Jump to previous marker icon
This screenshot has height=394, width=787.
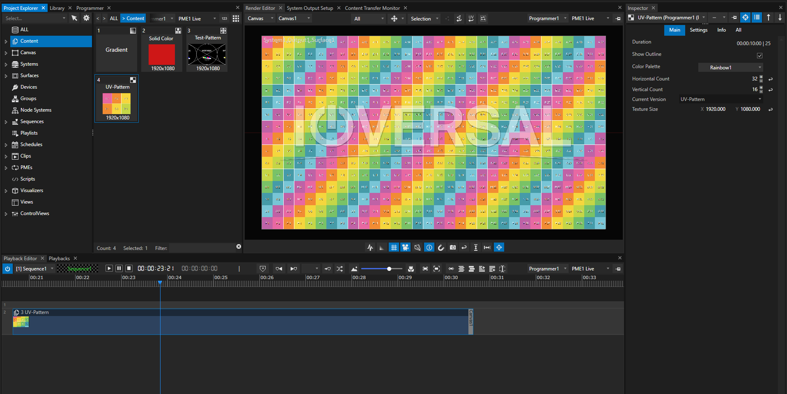[x=279, y=269]
